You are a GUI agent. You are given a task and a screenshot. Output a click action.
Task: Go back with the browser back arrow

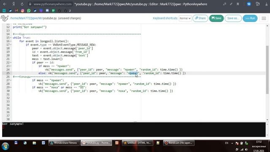coord(5,4)
